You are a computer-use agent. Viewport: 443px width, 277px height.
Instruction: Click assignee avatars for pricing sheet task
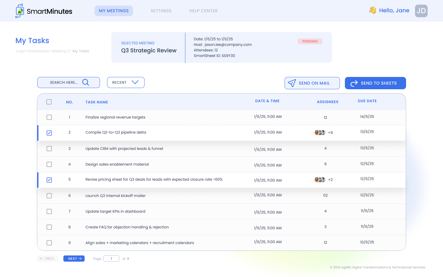coord(320,180)
